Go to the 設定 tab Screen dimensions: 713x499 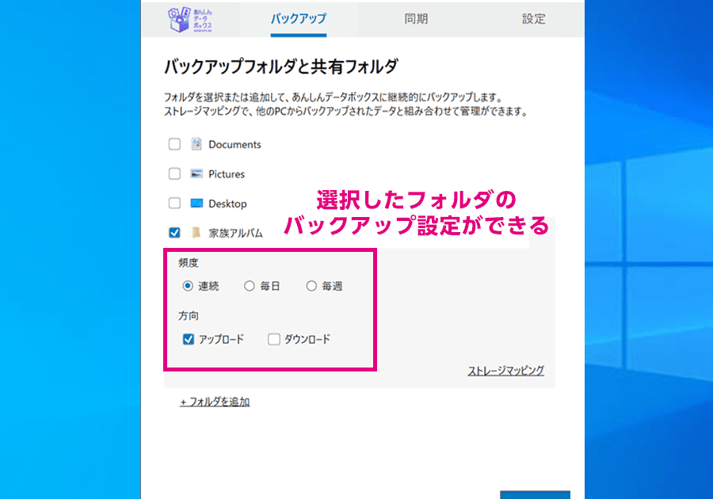[x=533, y=19]
